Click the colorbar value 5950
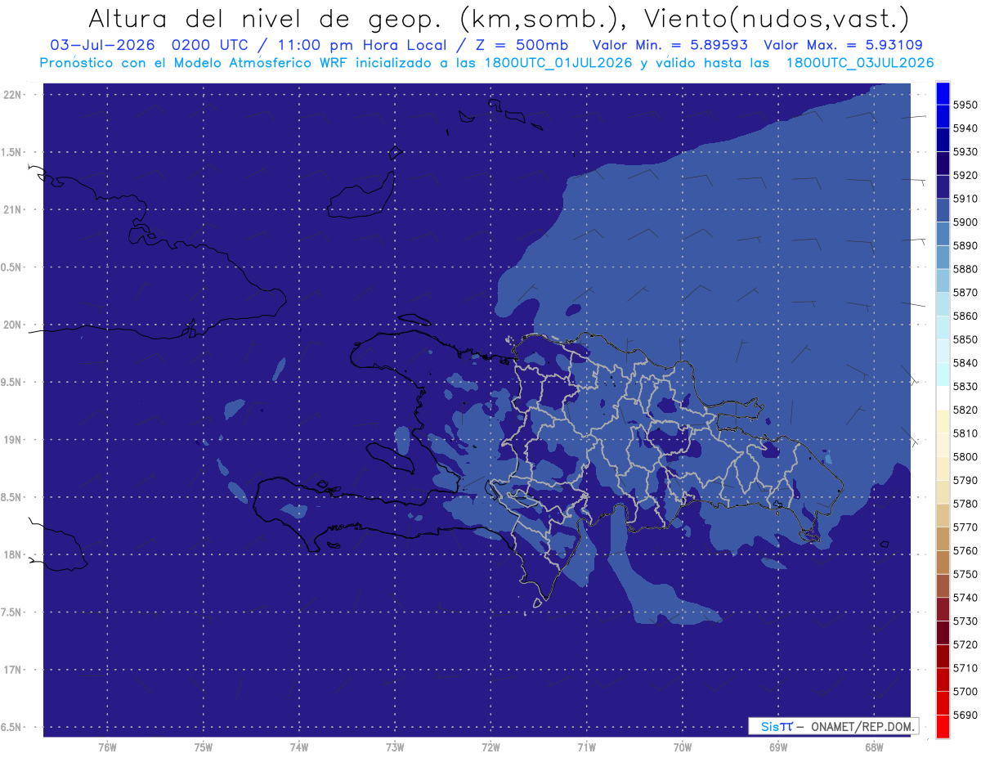The width and height of the screenshot is (981, 758). click(x=965, y=105)
